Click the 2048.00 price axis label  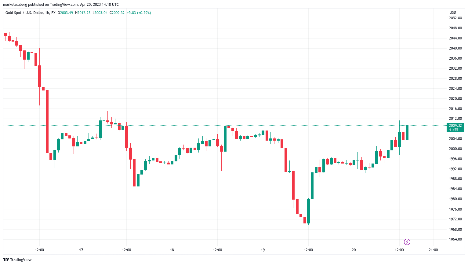pyautogui.click(x=455, y=28)
